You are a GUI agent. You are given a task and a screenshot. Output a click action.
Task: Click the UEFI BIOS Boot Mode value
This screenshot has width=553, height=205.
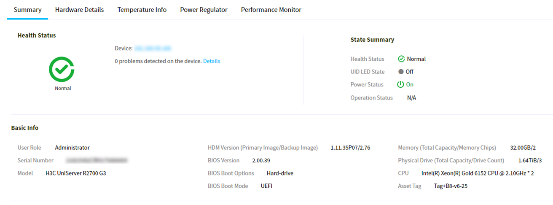click(x=266, y=186)
